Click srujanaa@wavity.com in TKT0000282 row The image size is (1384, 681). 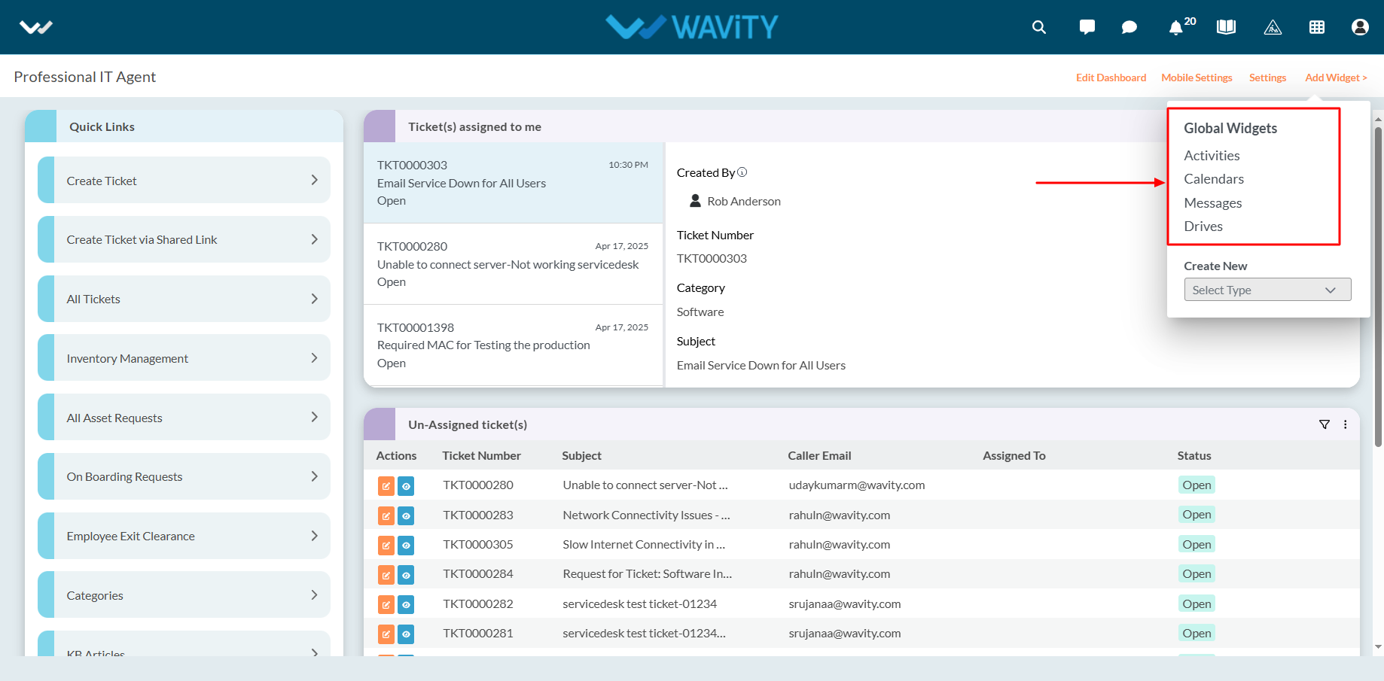[845, 603]
